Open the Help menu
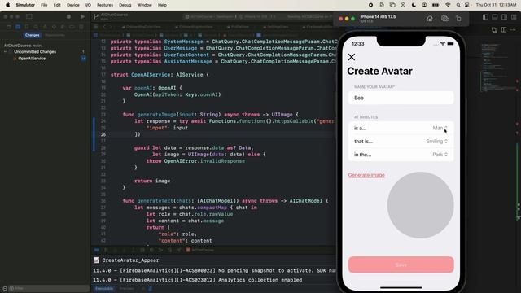The image size is (521, 293). tap(162, 5)
